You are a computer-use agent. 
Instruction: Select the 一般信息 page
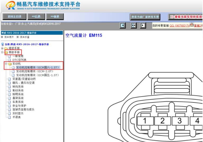[18, 56]
